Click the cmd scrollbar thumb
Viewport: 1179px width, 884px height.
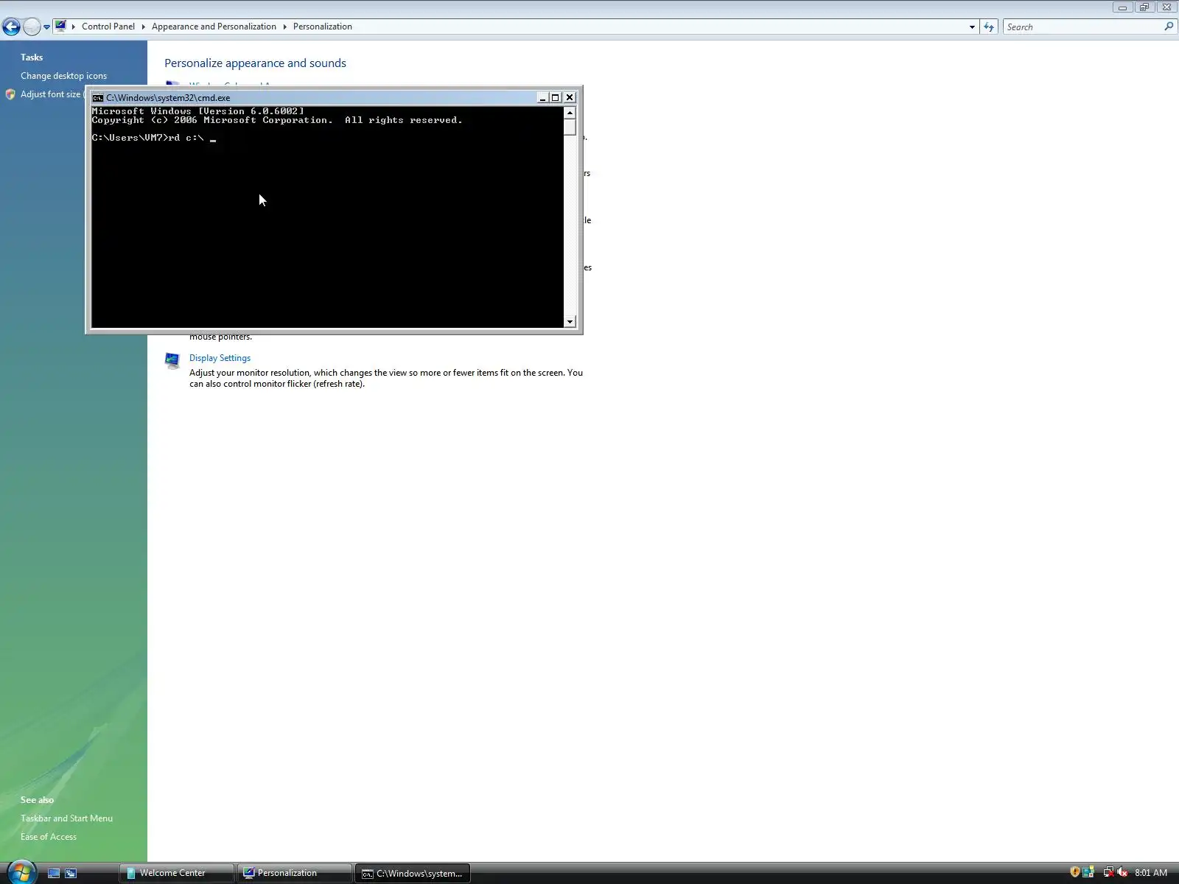tap(570, 127)
